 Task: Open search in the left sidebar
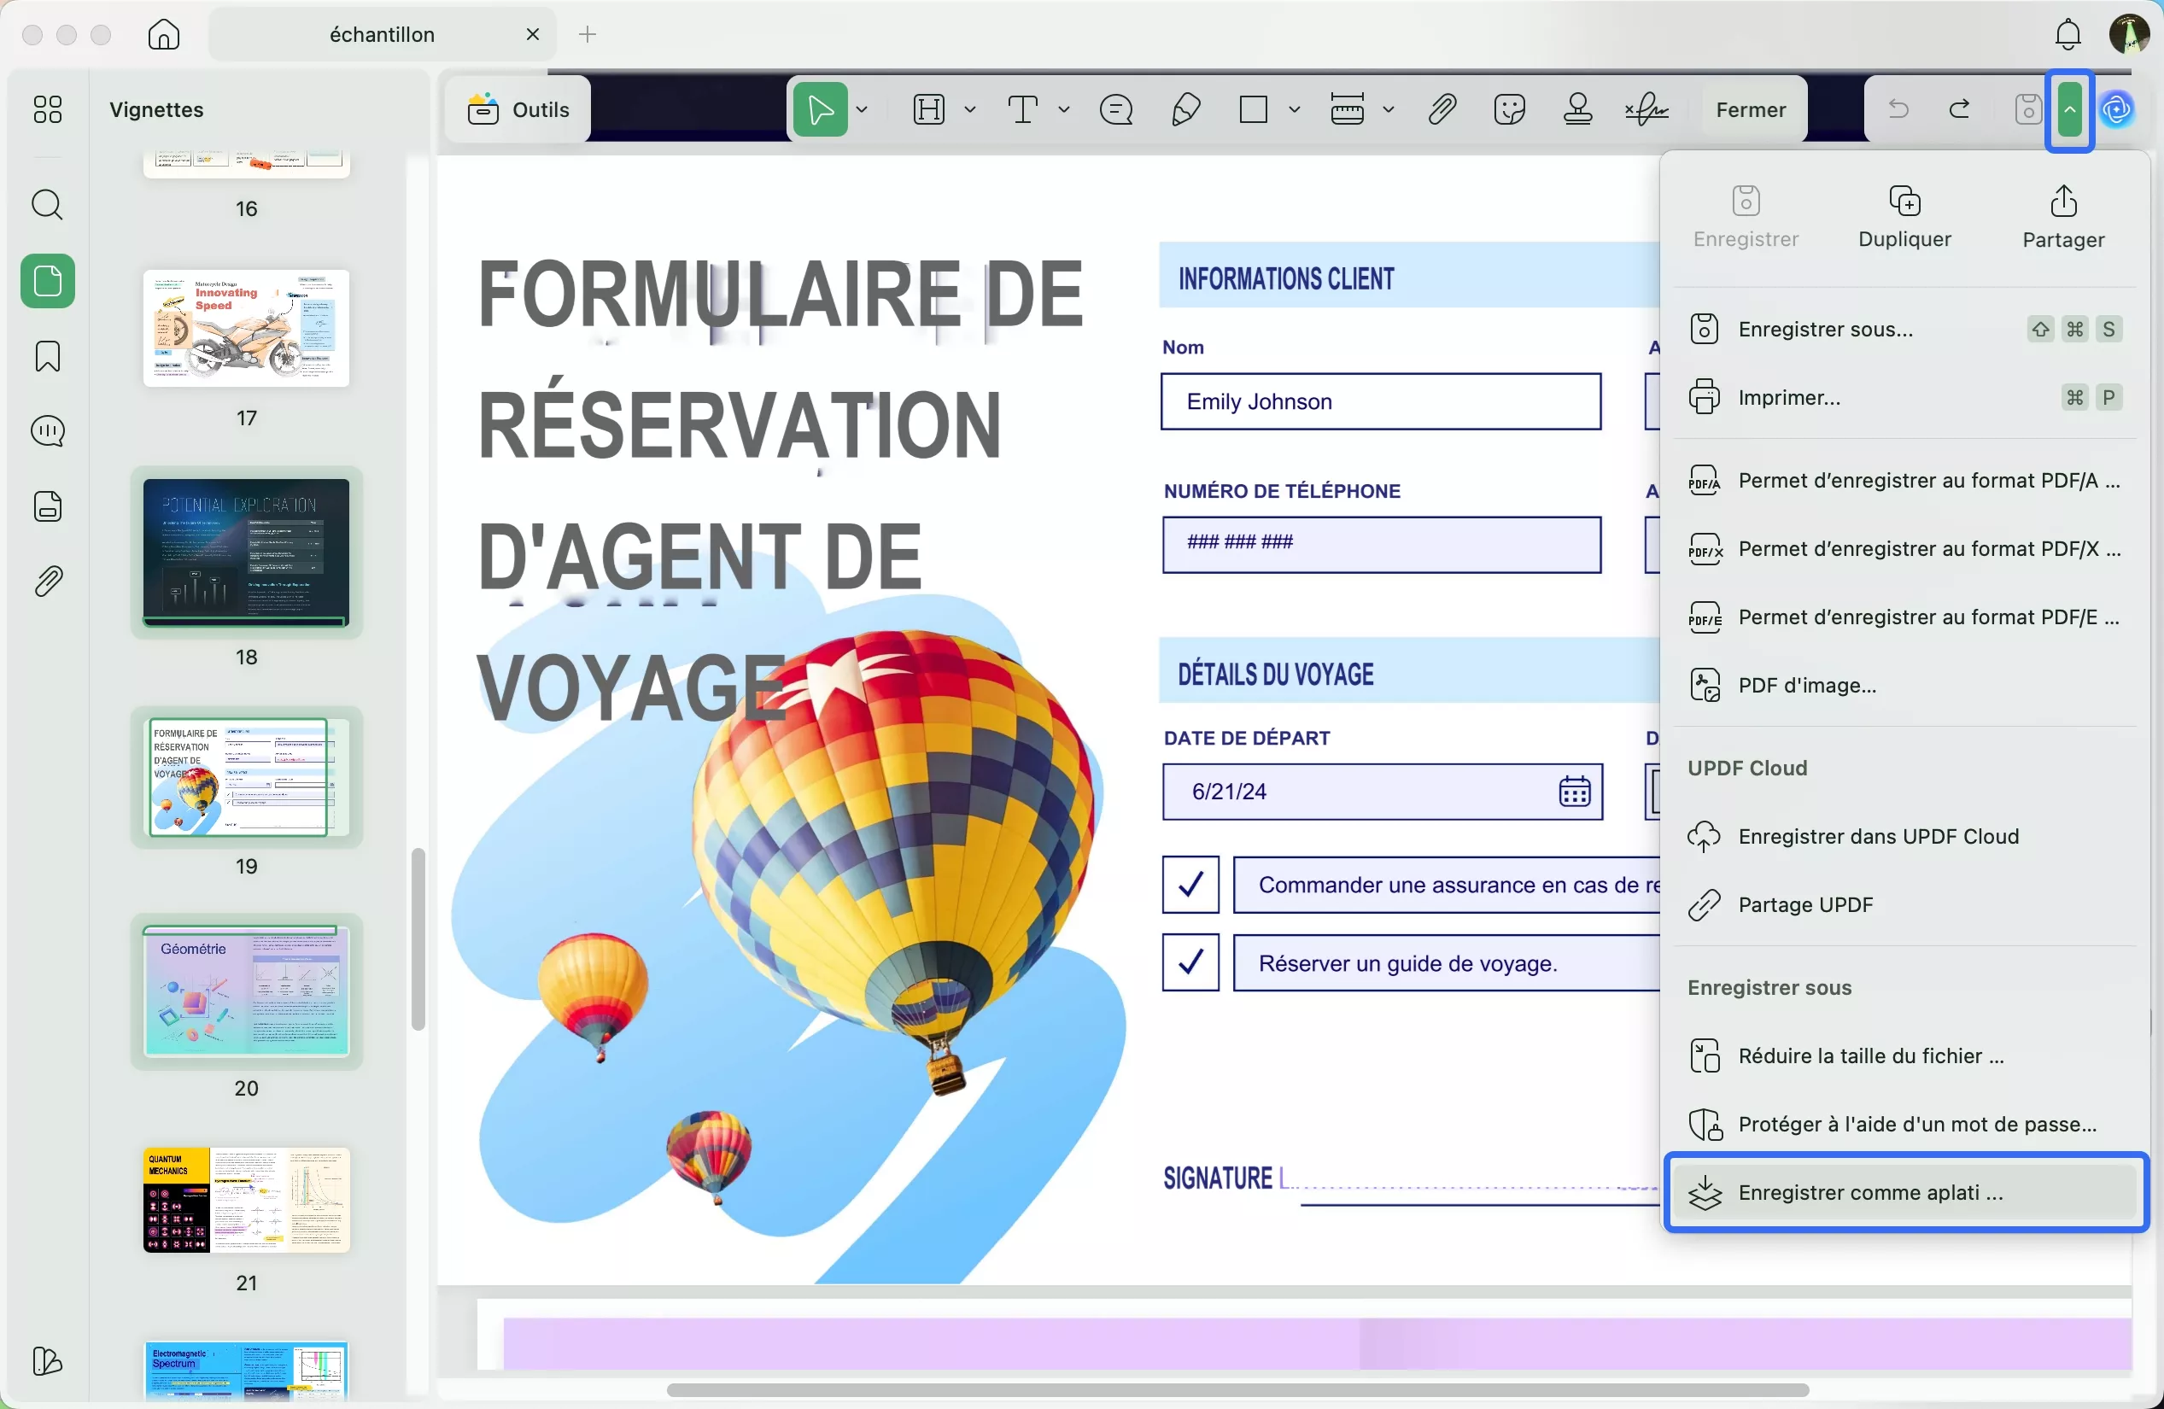click(x=47, y=205)
